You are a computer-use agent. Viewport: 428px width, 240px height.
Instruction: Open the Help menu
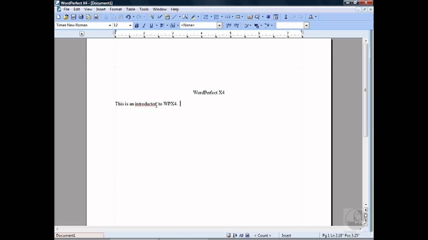pos(175,9)
